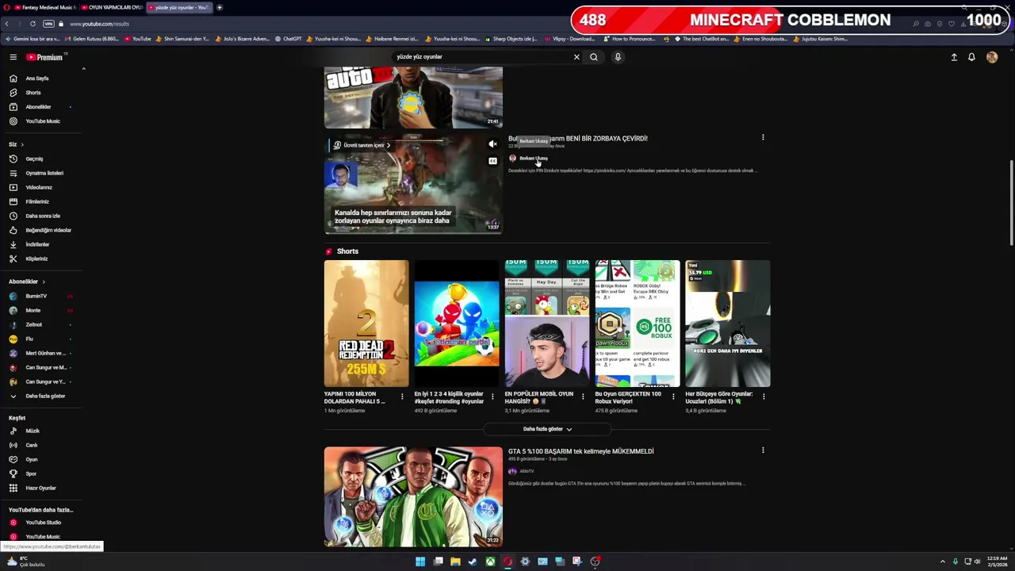Screen dimensions: 1015x571
Task: Click the YouTube Premium logo
Action: pos(45,57)
